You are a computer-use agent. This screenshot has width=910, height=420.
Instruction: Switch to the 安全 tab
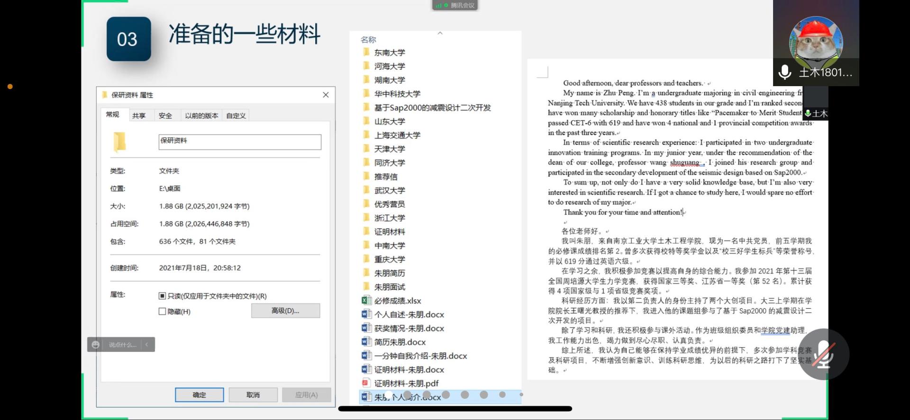tap(165, 116)
